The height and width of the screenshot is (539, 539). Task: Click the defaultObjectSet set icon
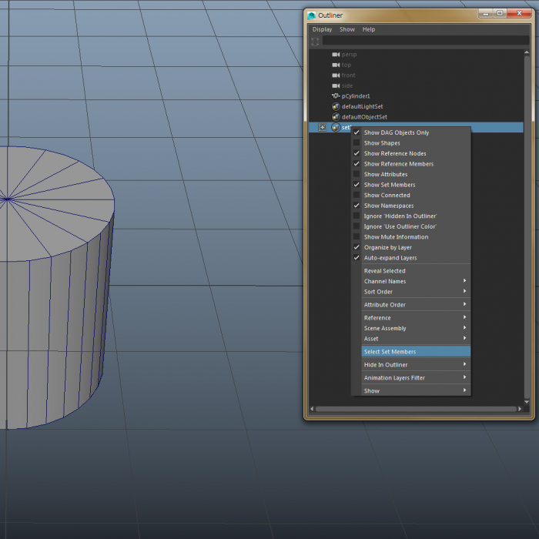(336, 117)
